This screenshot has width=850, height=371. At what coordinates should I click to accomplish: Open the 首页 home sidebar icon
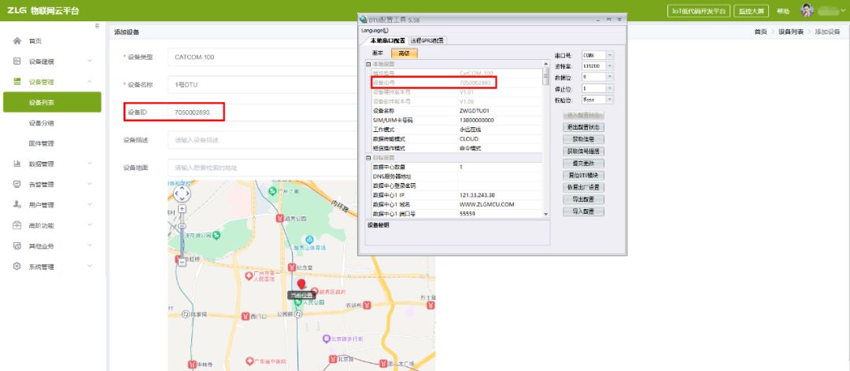17,41
